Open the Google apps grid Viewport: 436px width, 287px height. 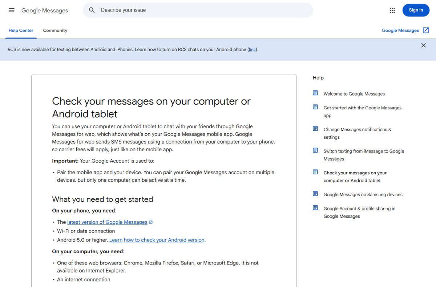pos(392,11)
